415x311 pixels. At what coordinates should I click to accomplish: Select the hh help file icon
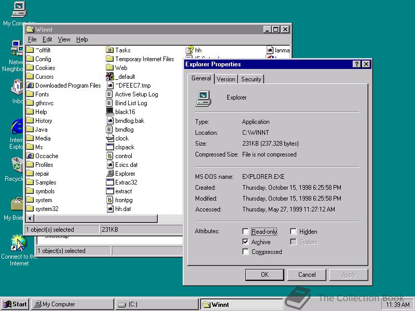click(x=189, y=50)
